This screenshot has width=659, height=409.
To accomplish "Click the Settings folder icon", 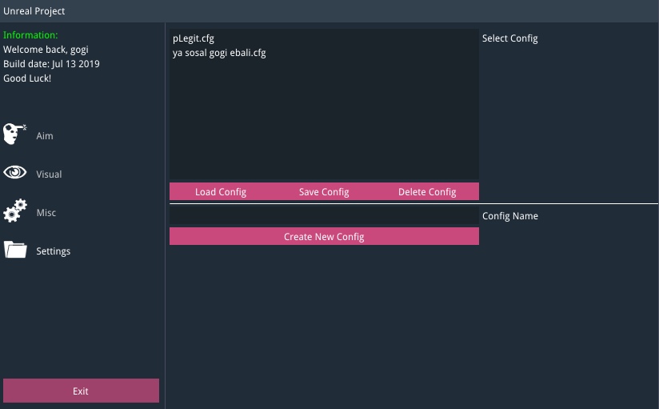I will [15, 251].
